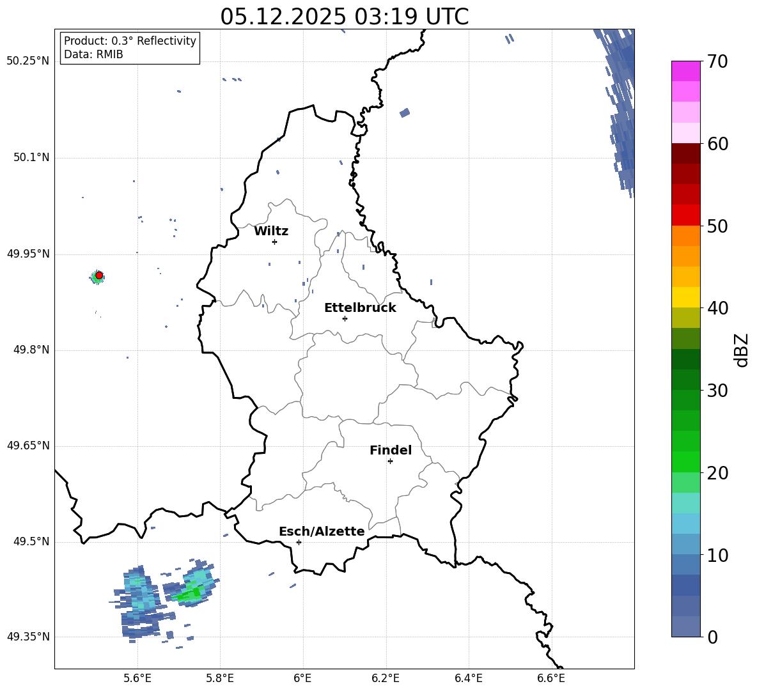Click the colorbar value 30
The height and width of the screenshot is (691, 757).
point(717,391)
